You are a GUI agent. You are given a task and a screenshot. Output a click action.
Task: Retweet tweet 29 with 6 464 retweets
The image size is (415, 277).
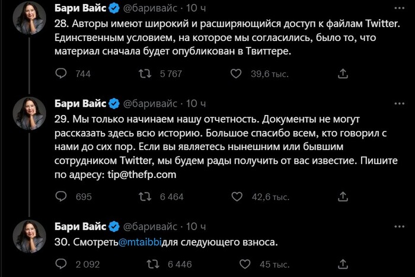click(x=143, y=196)
